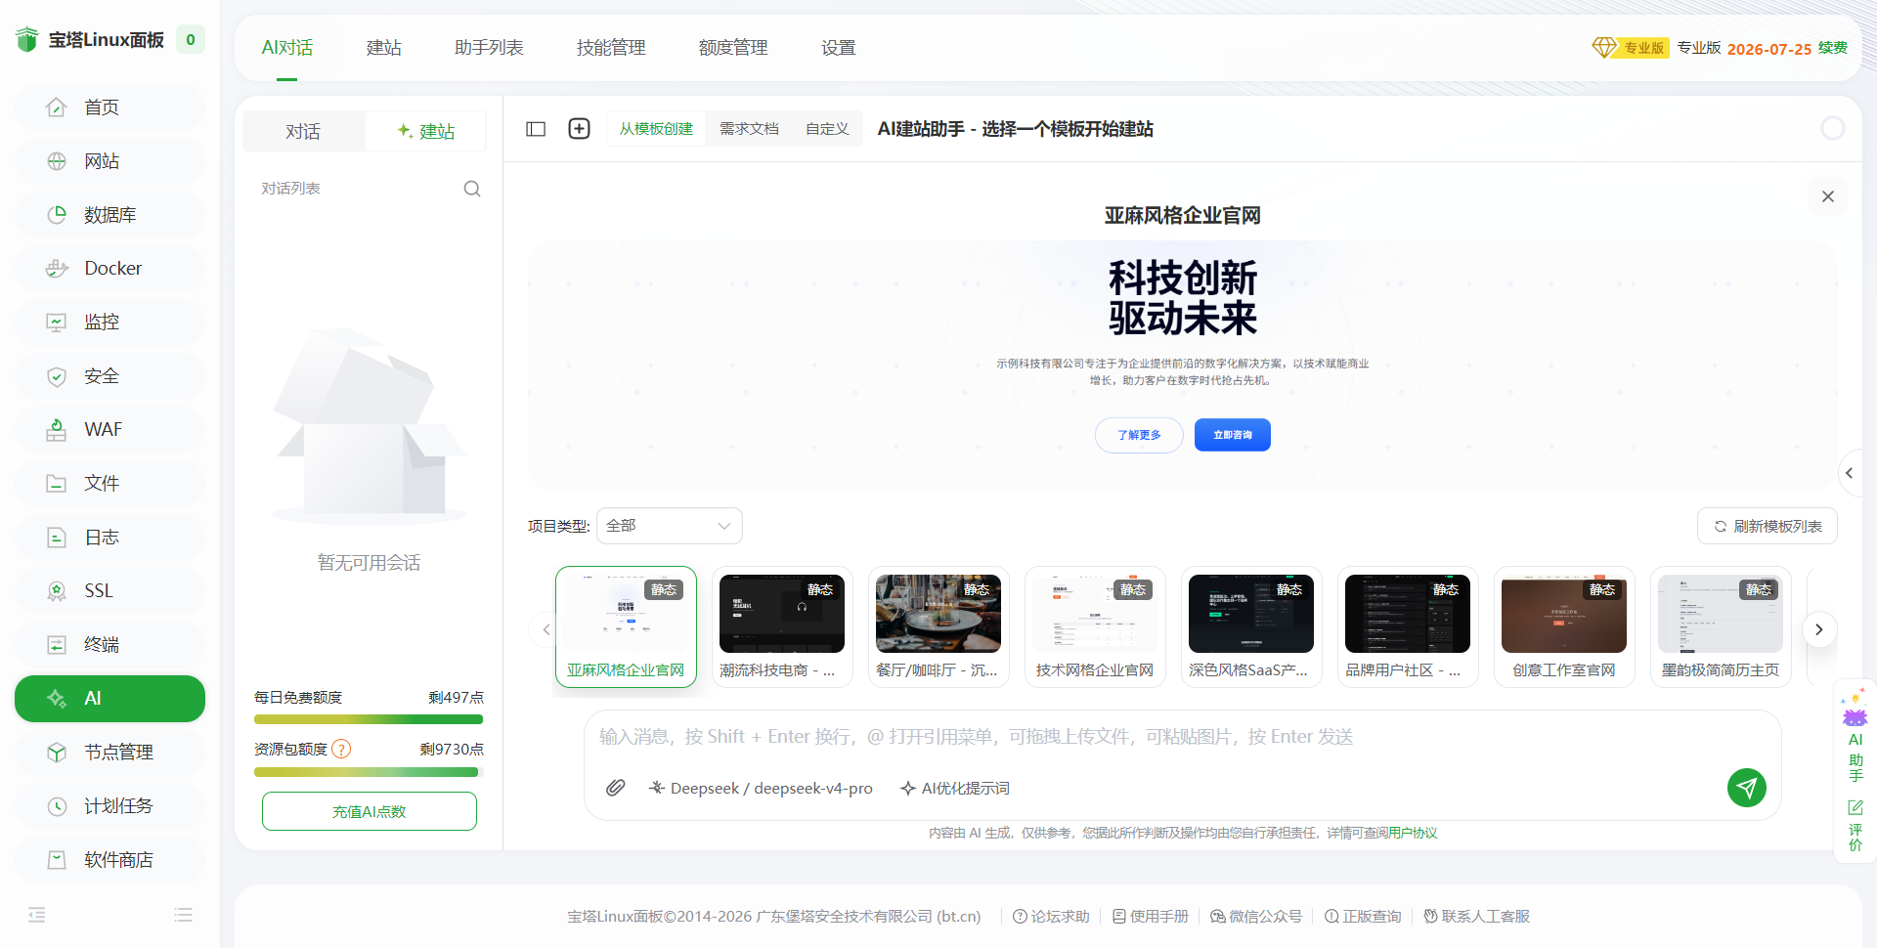Open the AI助手 floating assistant
Screen dimensions: 1877x948
(x=1855, y=735)
